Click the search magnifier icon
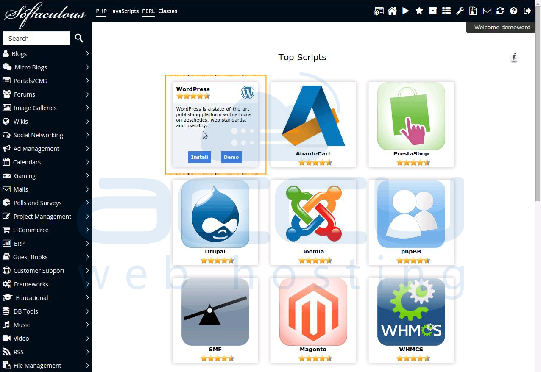Screen dimensions: 541x372 click(79, 38)
